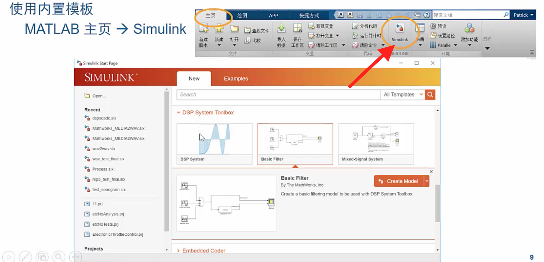Click the Basic Filter preview image in details panel

tap(227, 203)
